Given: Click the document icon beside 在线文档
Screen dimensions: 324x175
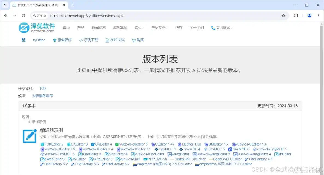Looking at the screenshot, I should 107,40.
